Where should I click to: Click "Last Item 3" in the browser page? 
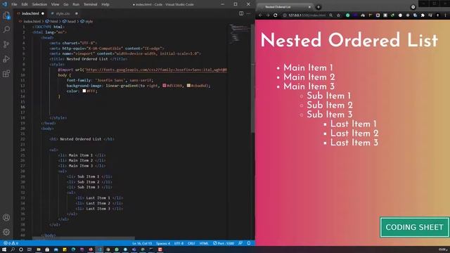click(354, 143)
